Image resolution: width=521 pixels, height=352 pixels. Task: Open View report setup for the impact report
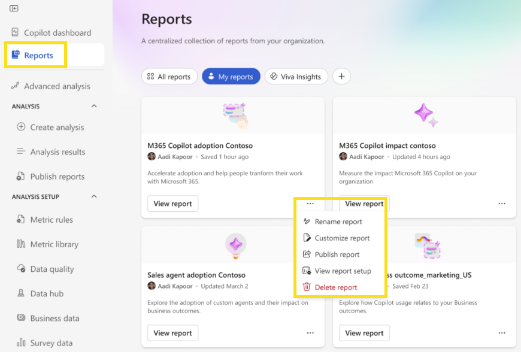(343, 271)
